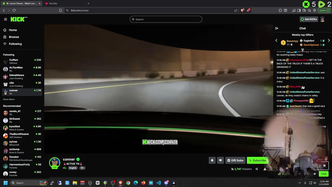The height and width of the screenshot is (187, 332).
Task: Click lazerbeam username in chat
Action: coord(296,106)
